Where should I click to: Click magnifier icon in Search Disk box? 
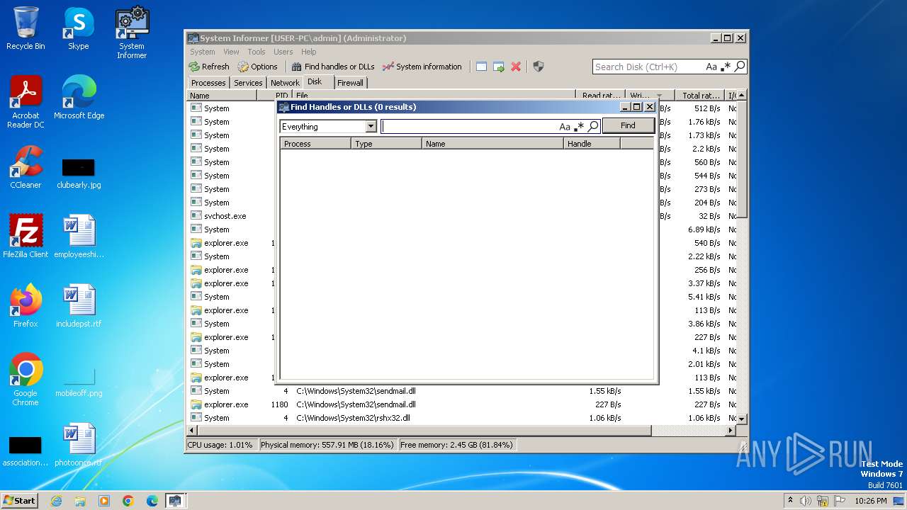click(740, 67)
